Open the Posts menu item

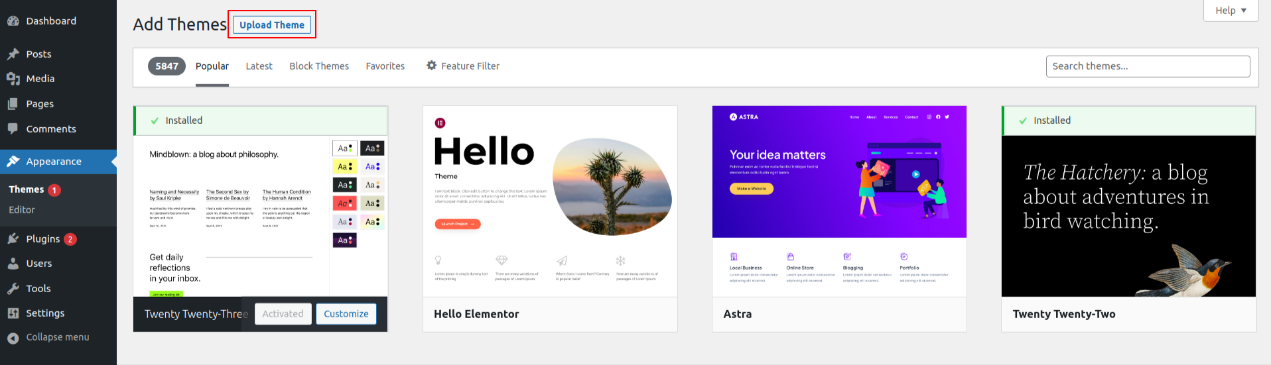[x=58, y=54]
